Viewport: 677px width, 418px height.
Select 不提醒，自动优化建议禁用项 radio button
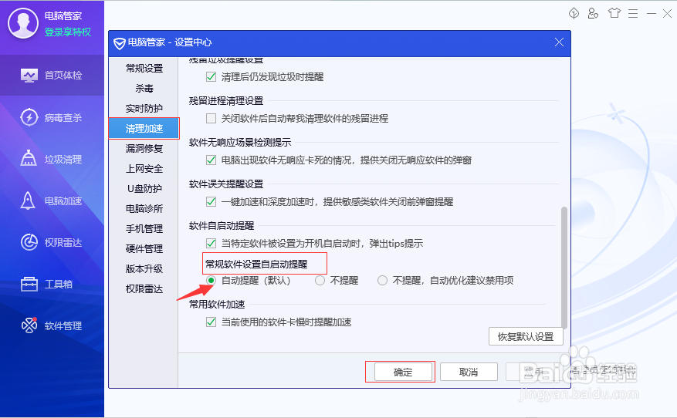(383, 281)
